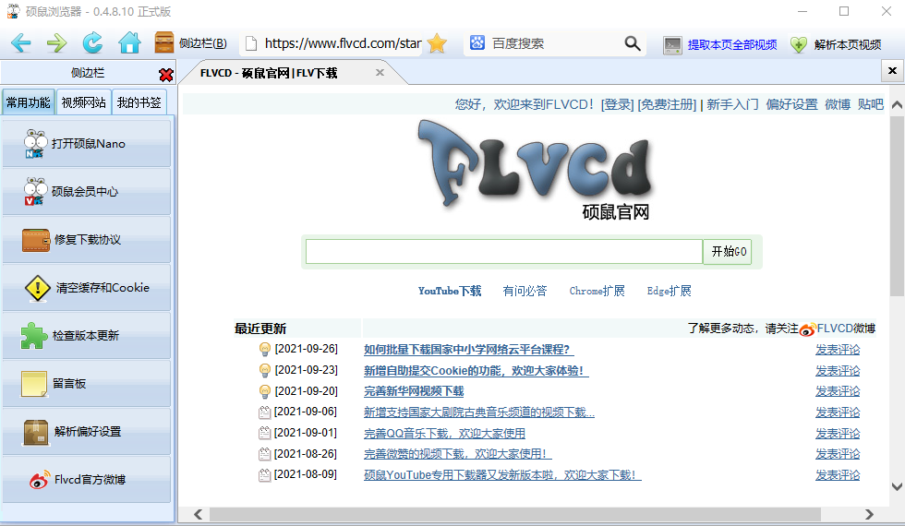905x526 pixels.
Task: Go to the home page icon
Action: click(x=129, y=43)
